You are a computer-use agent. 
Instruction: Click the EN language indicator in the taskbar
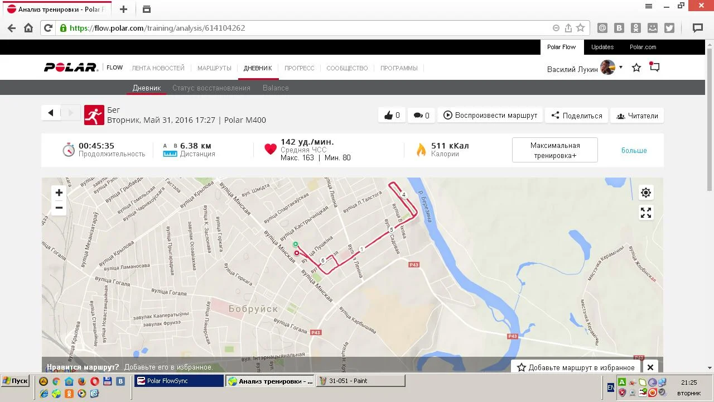(x=611, y=387)
